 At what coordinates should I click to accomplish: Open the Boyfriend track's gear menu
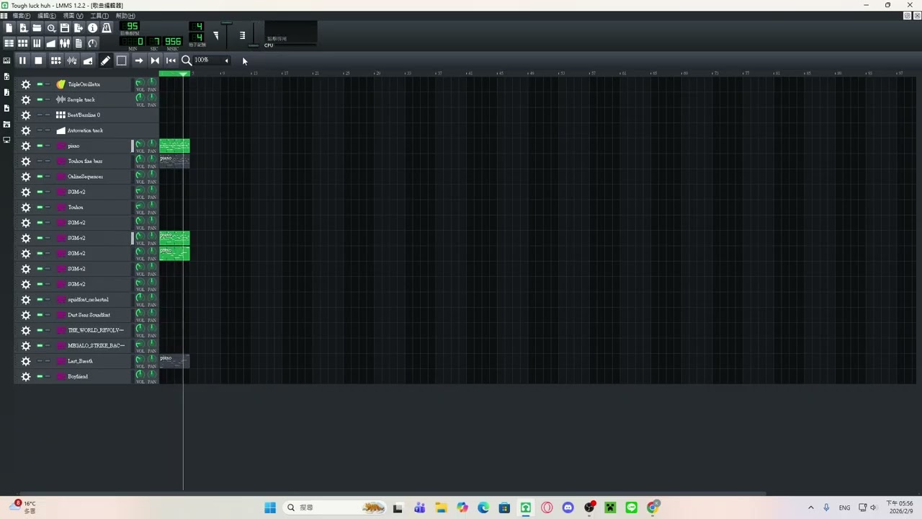[x=26, y=376]
